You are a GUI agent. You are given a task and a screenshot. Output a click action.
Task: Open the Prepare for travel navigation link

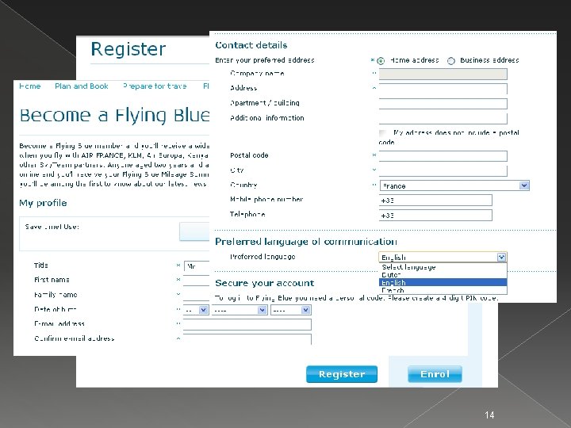155,86
